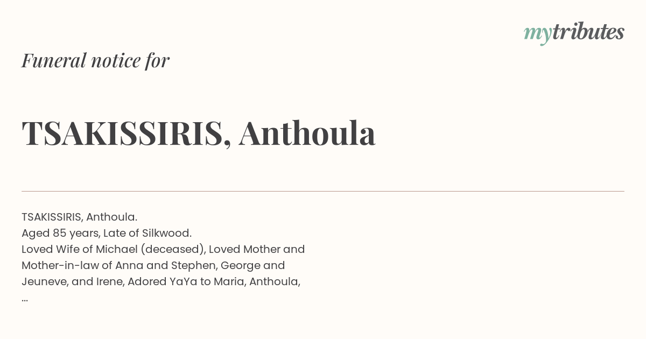Click "Loved Mother and" in the notice
Image resolution: width=646 pixels, height=339 pixels.
(257, 249)
